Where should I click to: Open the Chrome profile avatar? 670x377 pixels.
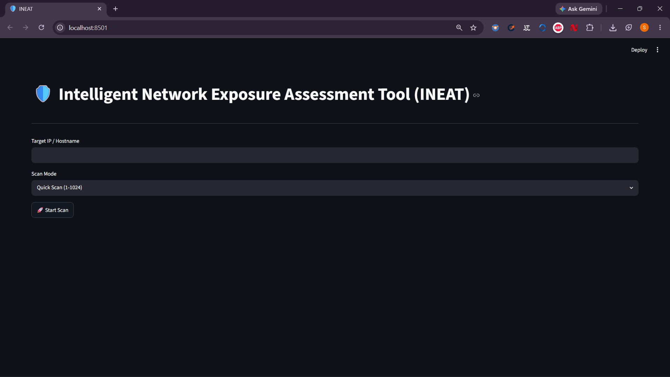pos(644,28)
